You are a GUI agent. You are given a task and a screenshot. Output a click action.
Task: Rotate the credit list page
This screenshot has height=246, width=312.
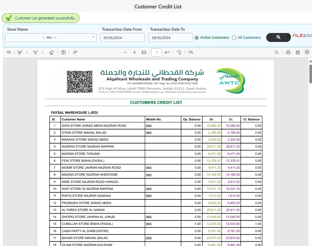tap(179, 52)
